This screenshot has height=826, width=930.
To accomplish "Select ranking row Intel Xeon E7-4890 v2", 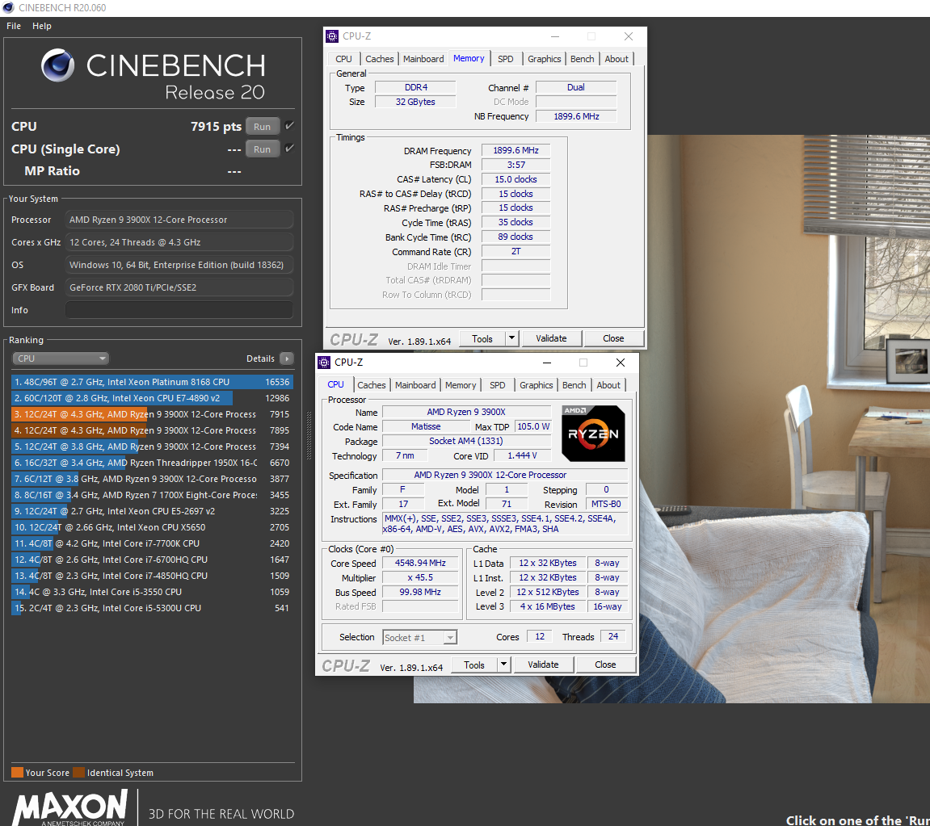I will click(152, 398).
